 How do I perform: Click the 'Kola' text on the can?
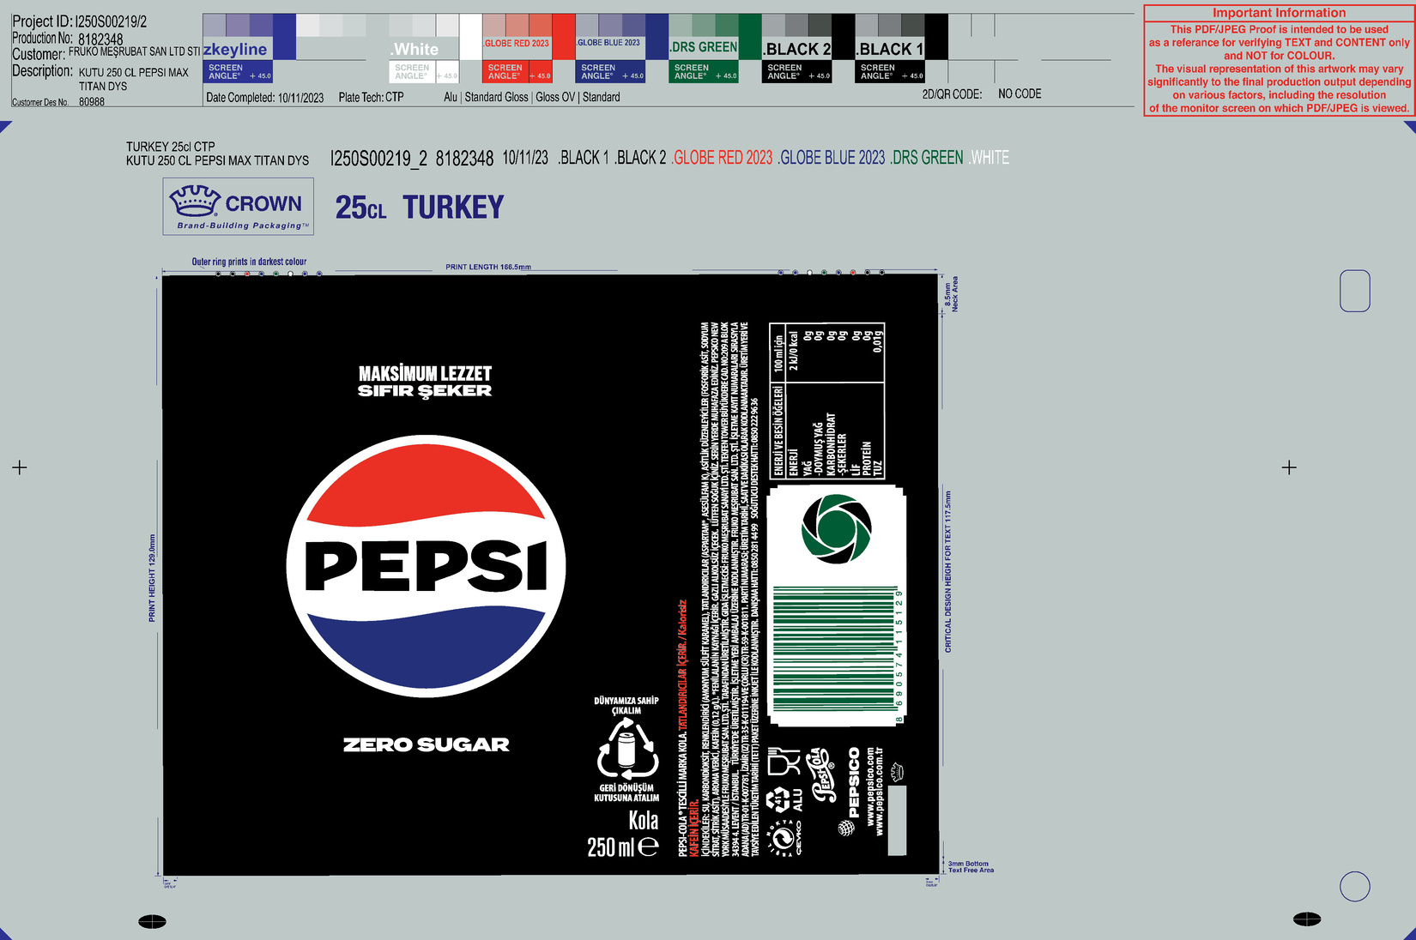643,821
